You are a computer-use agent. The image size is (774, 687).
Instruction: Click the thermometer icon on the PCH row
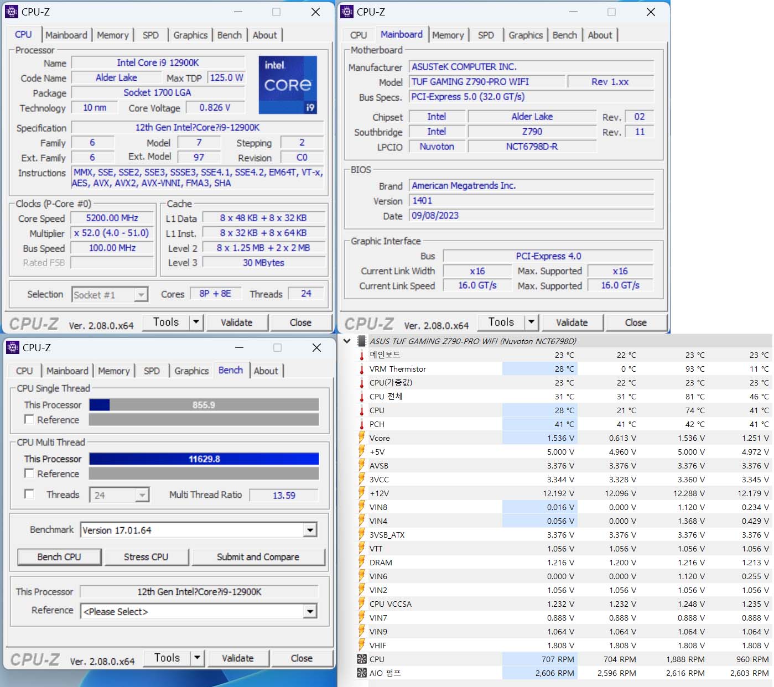point(362,424)
